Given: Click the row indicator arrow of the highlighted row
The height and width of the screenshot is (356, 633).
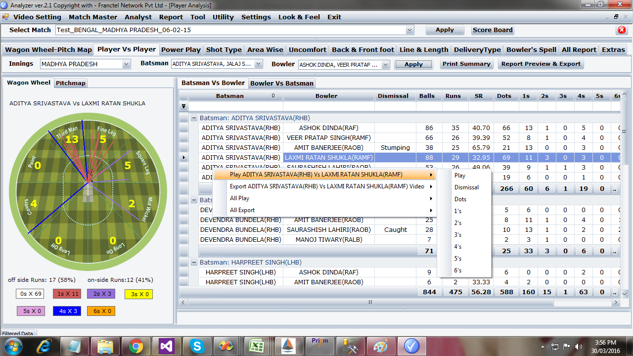Looking at the screenshot, I should 184,158.
